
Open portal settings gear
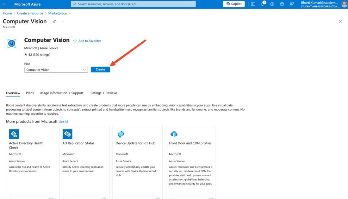tap(272, 4)
